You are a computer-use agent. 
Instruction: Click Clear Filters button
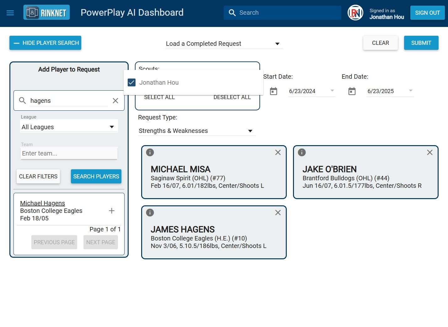tap(38, 177)
